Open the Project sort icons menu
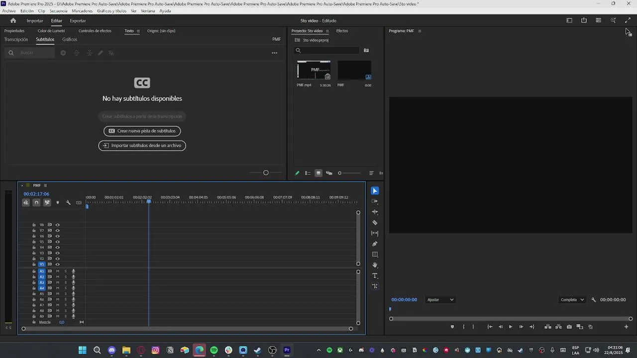 [x=371, y=173]
